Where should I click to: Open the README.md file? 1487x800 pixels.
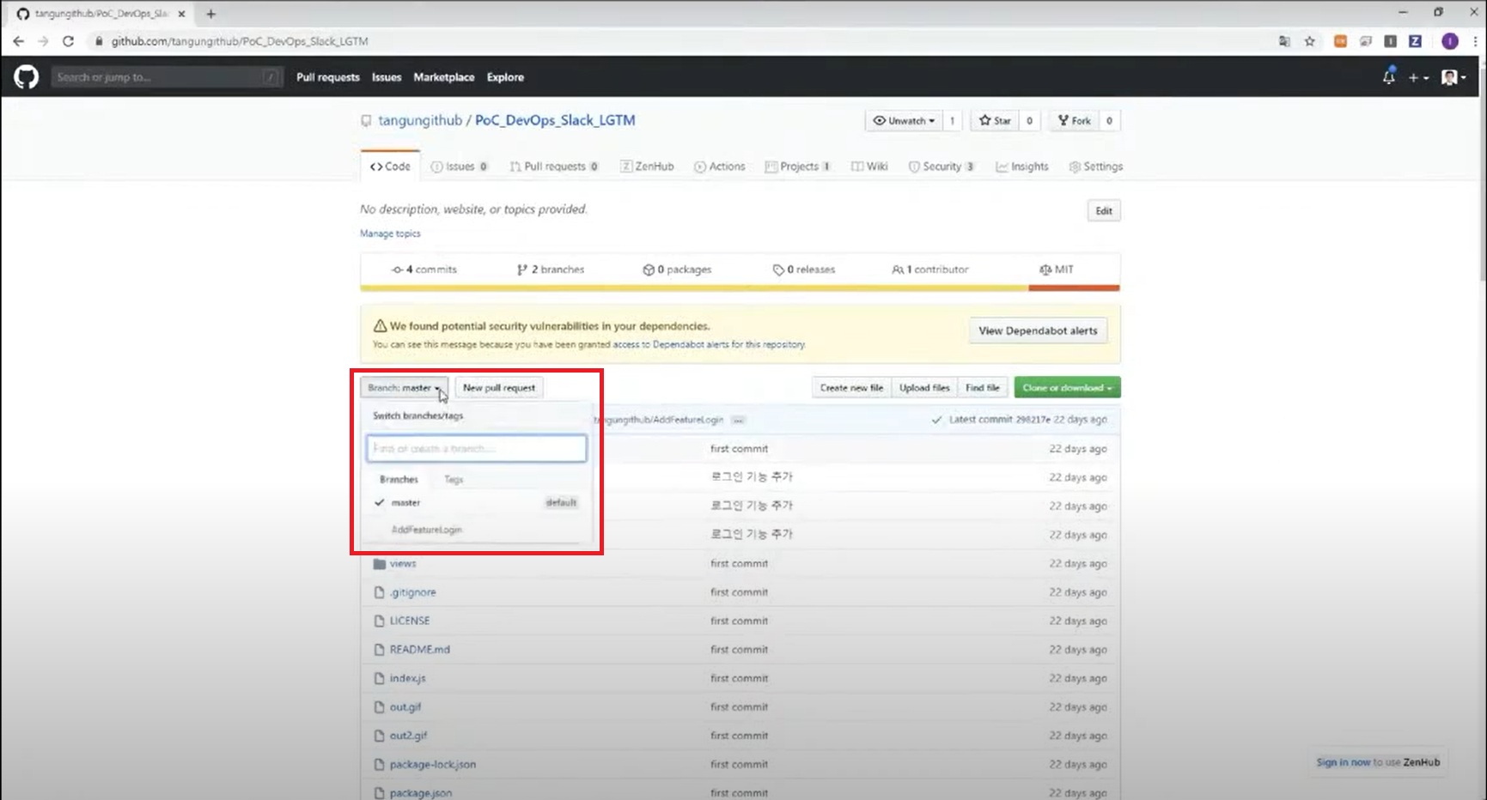(419, 650)
